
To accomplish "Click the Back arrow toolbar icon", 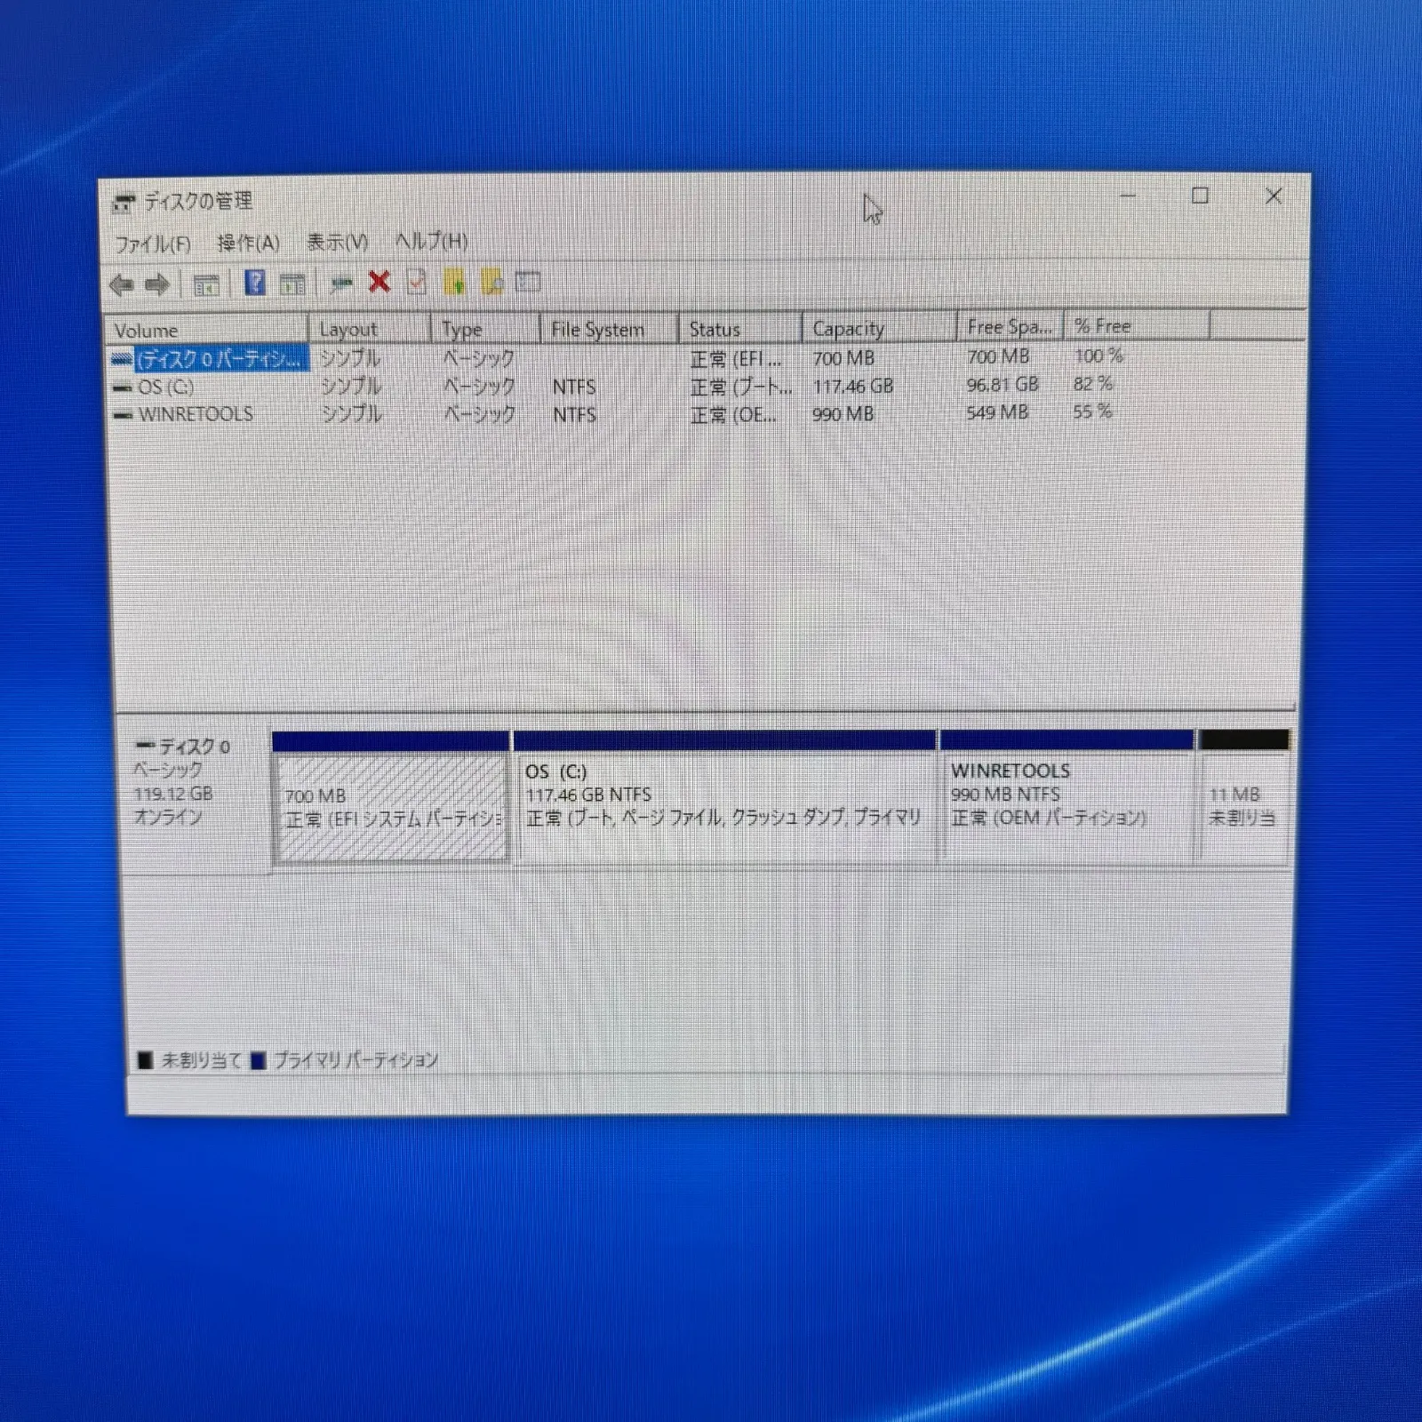I will [x=121, y=285].
